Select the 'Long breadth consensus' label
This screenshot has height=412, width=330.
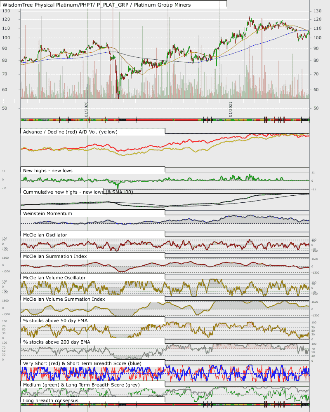tap(50, 400)
